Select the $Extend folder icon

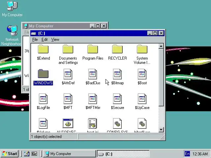pos(43,49)
